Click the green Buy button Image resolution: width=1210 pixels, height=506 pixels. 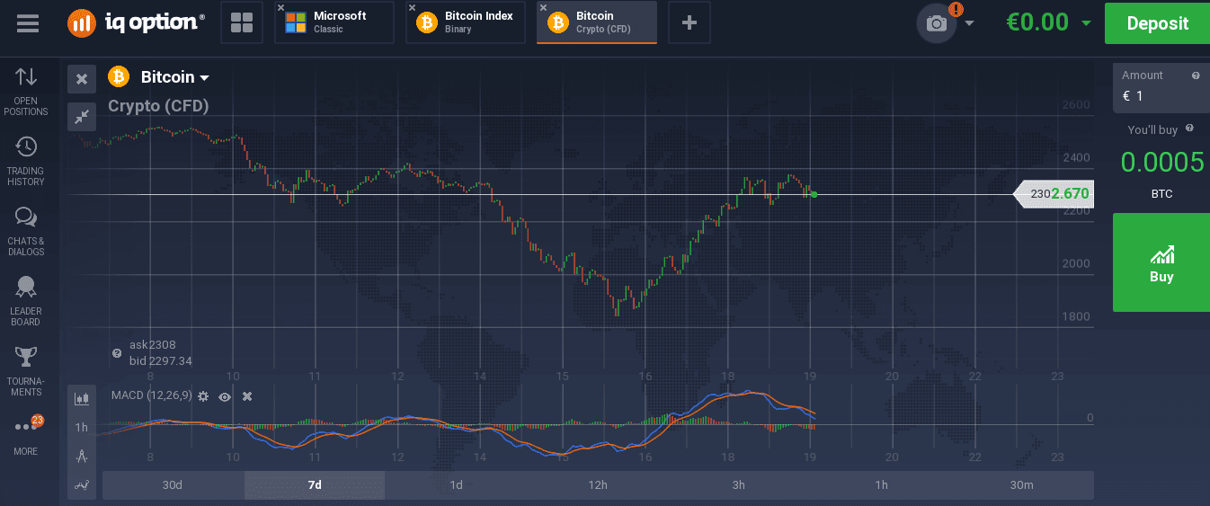coord(1161,262)
